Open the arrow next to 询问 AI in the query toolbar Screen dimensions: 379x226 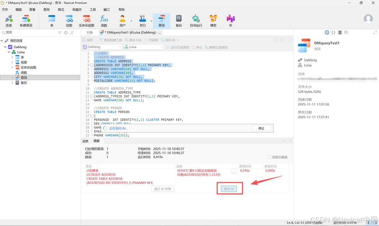coord(178,40)
